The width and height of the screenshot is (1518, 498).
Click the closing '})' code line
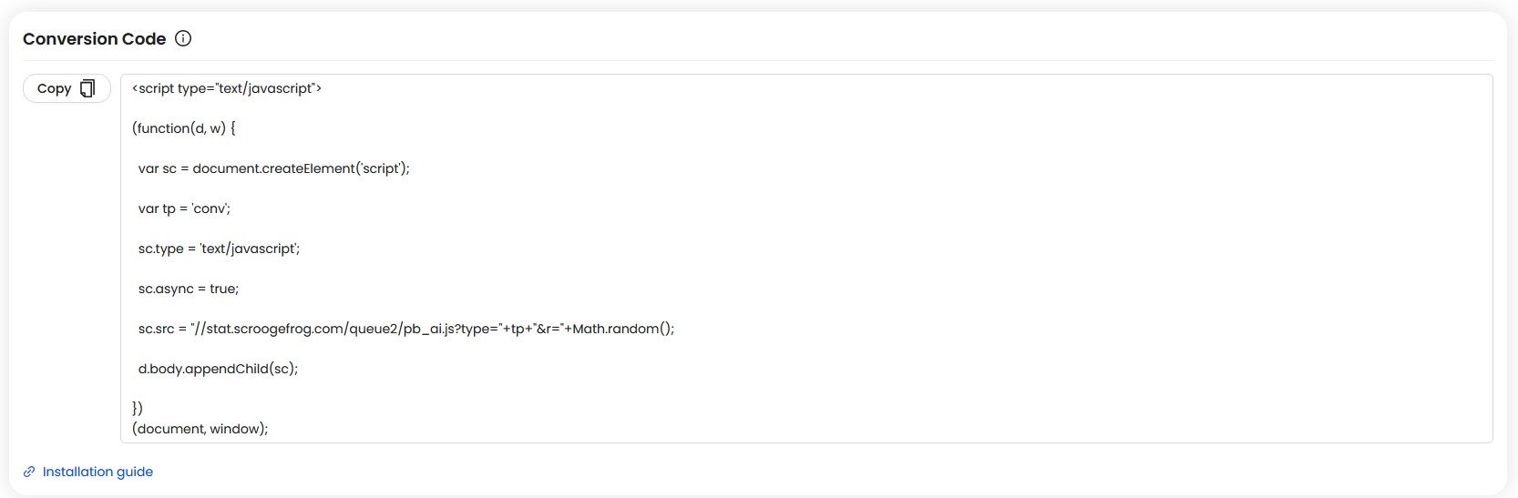point(138,408)
